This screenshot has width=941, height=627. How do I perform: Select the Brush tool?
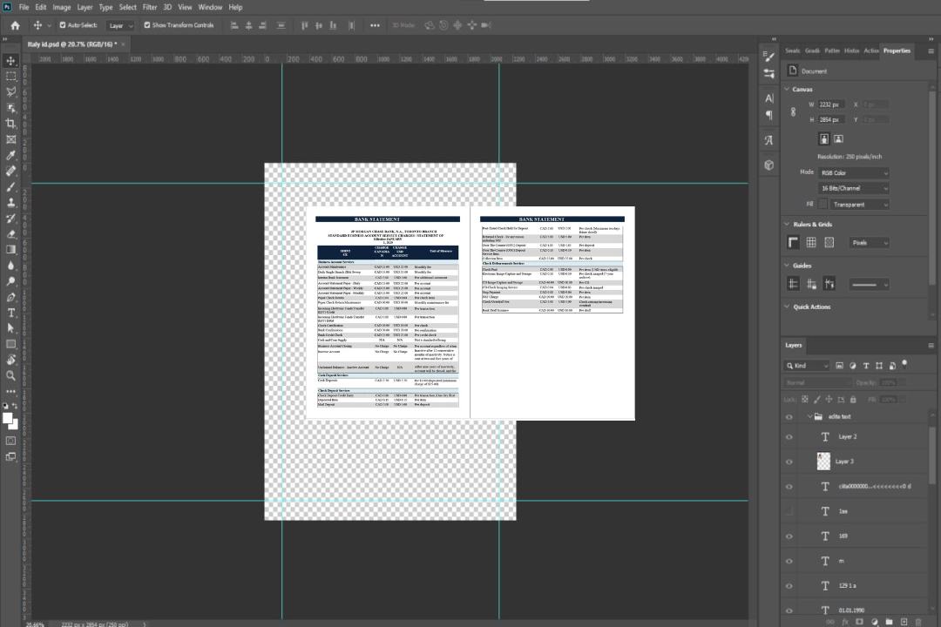[10, 186]
